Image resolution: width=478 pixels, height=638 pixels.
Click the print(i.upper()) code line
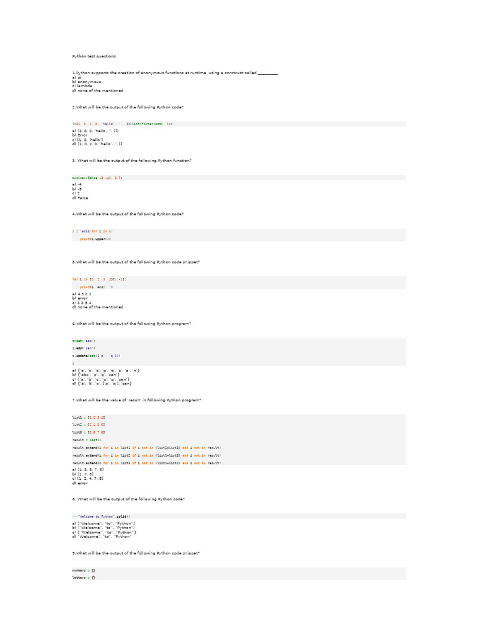pyautogui.click(x=95, y=239)
